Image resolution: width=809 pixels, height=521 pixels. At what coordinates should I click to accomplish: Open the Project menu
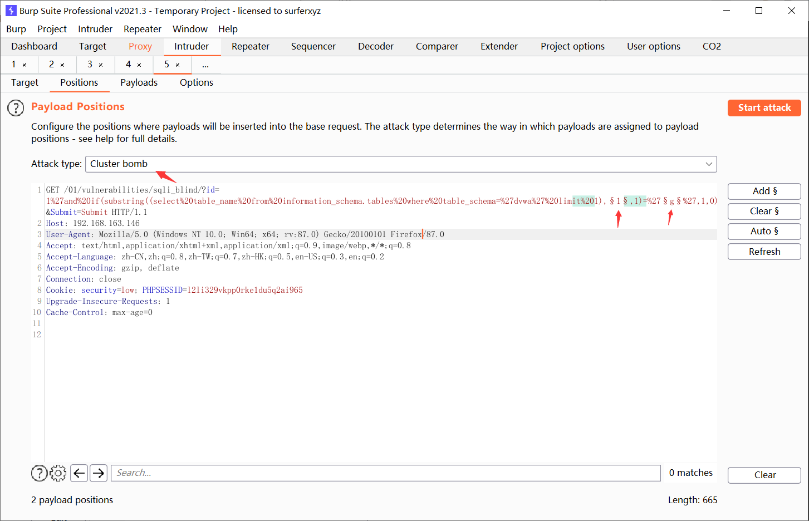point(52,29)
